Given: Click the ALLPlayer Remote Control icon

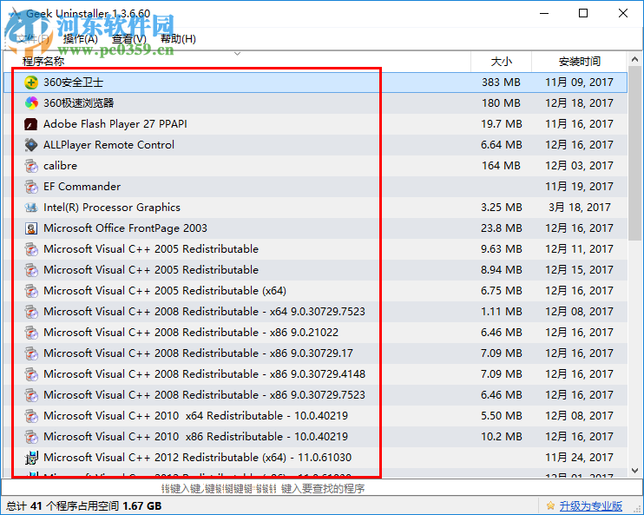Looking at the screenshot, I should (31, 145).
